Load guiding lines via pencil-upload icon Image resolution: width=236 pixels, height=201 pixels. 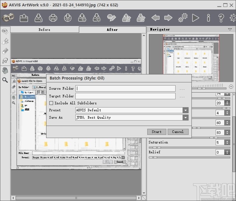pyautogui.click(x=127, y=18)
